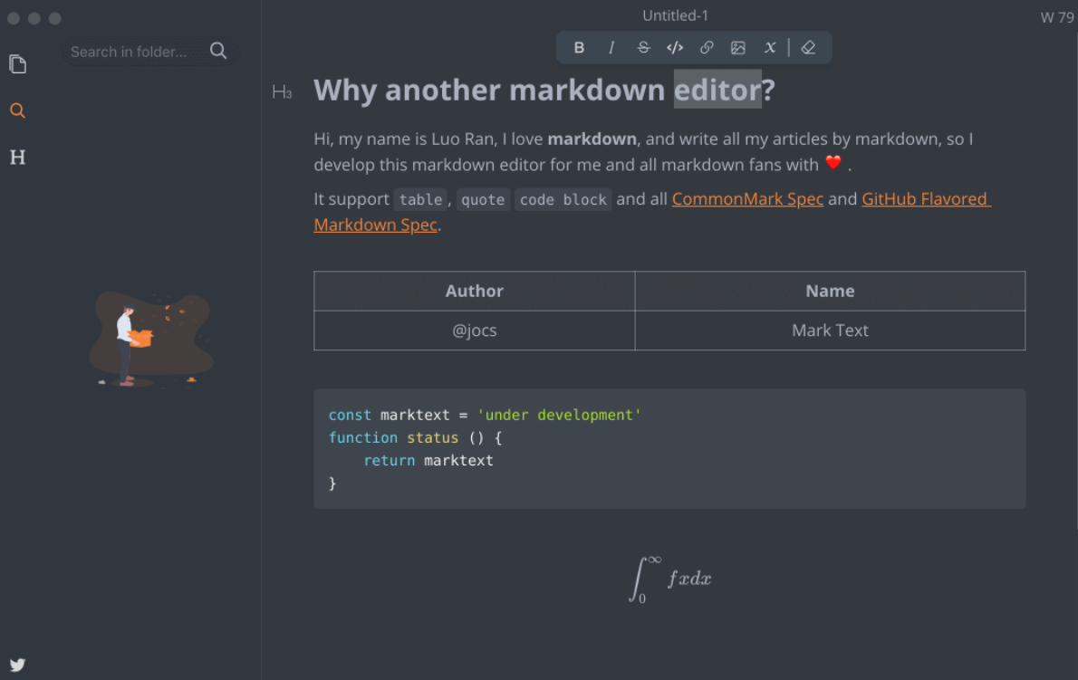Click the integral math formula block
The height and width of the screenshot is (680, 1078).
669,579
